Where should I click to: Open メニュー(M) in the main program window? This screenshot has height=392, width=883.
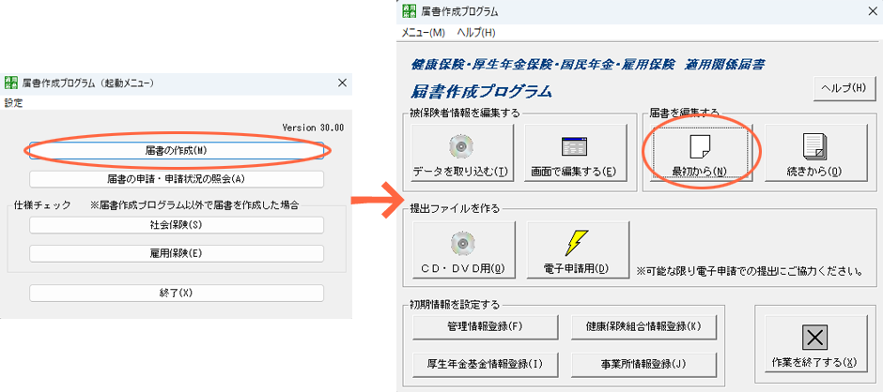click(x=423, y=33)
